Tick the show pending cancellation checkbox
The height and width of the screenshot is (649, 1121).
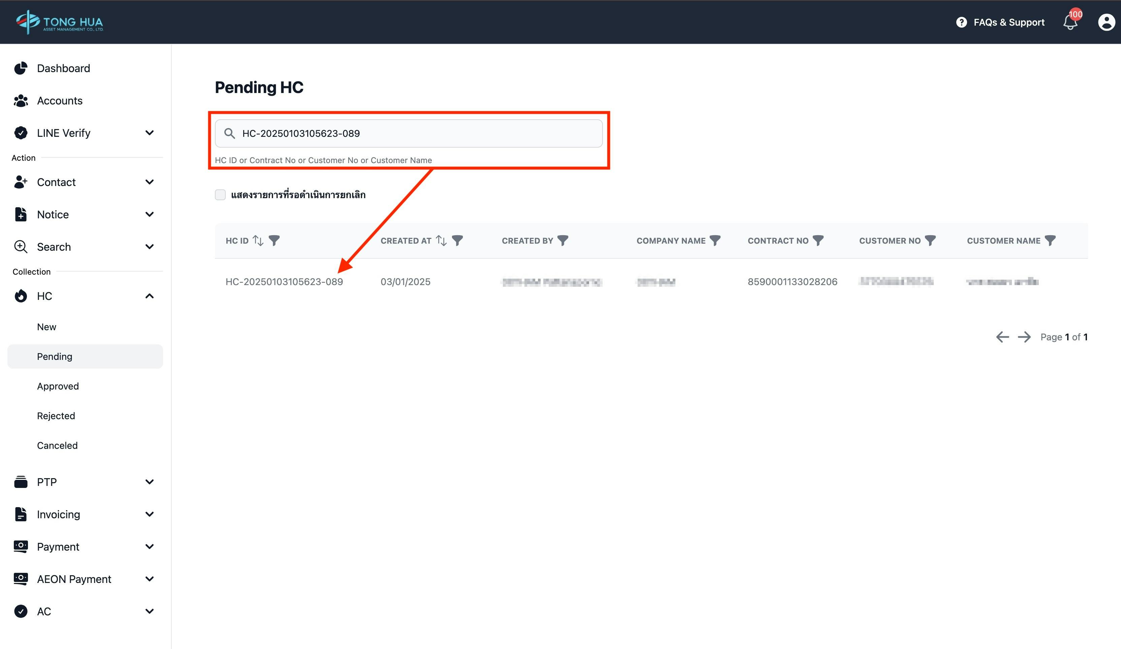coord(220,194)
